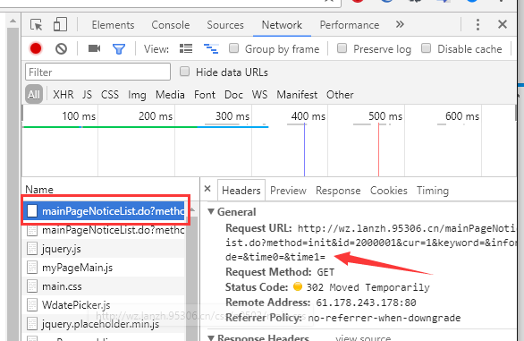
Task: Click the 302 Moved Temporarily status
Action: point(368,287)
